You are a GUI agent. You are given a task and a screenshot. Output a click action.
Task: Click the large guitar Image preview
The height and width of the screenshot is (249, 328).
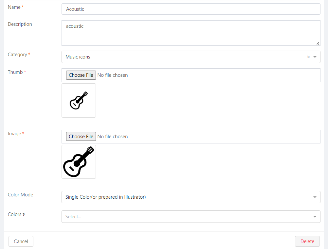click(x=79, y=162)
